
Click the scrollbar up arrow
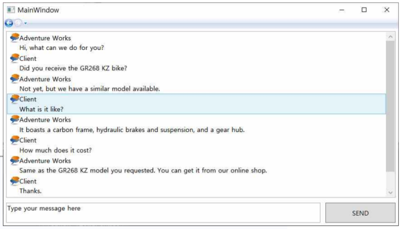390,37
